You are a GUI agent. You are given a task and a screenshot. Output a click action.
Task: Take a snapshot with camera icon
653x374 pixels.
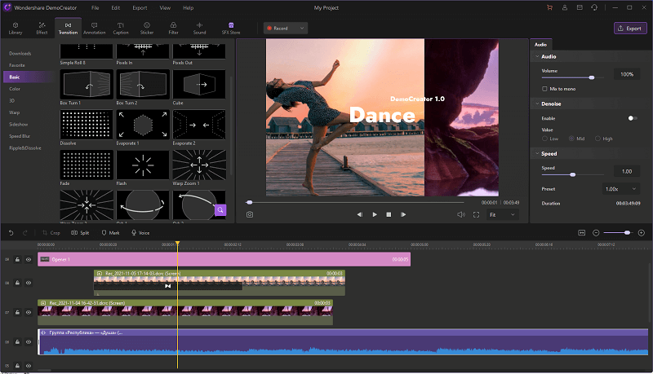pyautogui.click(x=250, y=214)
